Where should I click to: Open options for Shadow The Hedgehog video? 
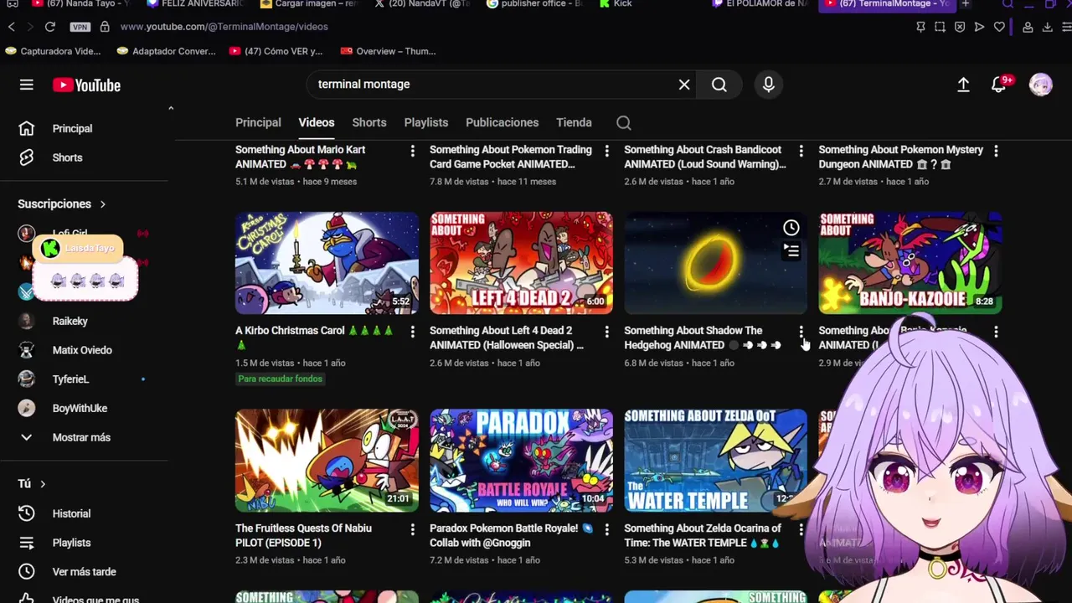point(801,332)
